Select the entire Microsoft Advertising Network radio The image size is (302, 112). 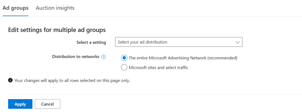coord(124,58)
